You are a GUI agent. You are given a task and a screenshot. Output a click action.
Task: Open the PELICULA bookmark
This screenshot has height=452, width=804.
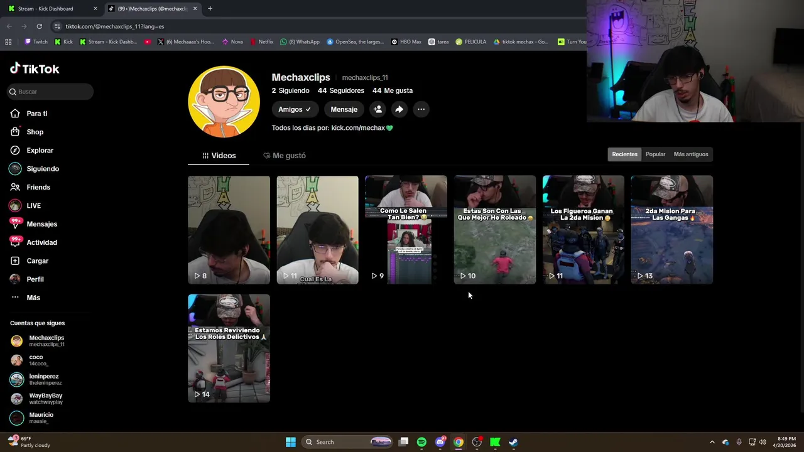[x=471, y=42]
